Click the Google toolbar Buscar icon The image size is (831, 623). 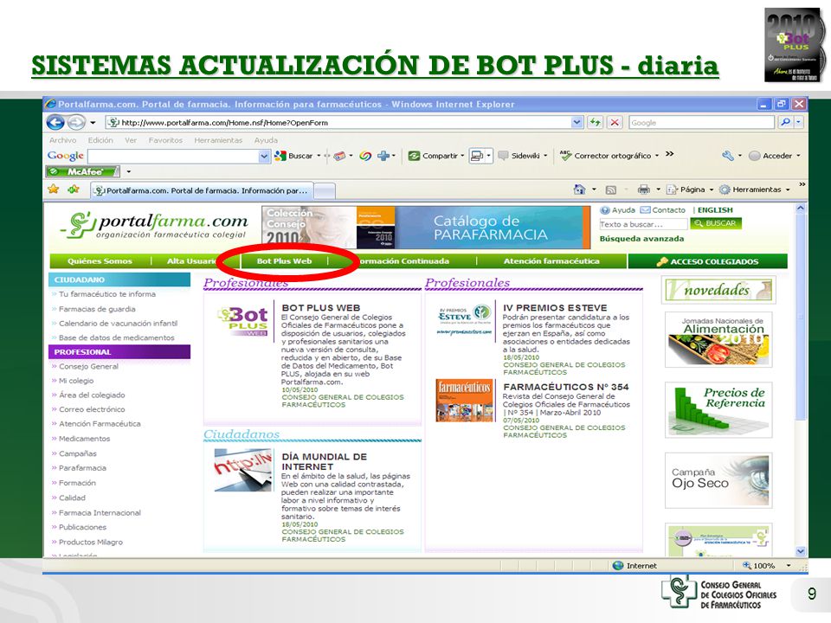(x=280, y=156)
